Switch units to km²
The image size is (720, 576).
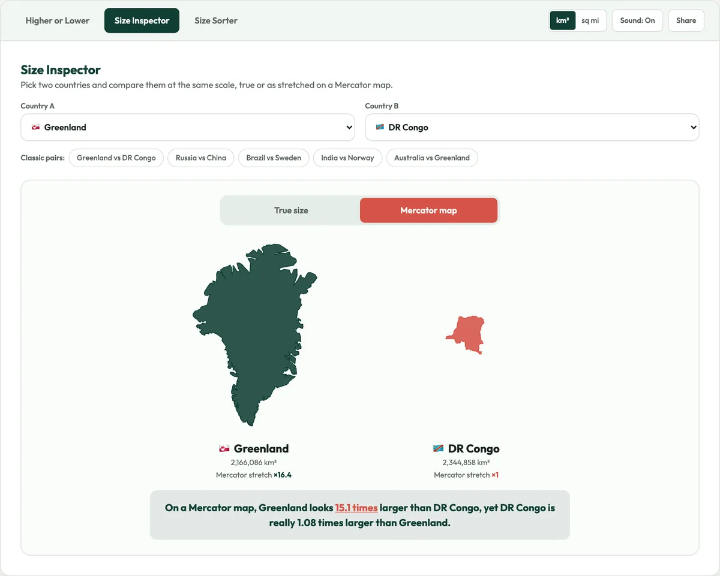(563, 20)
